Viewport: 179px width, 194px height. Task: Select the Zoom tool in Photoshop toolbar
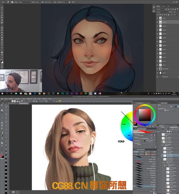pyautogui.click(x=2, y=55)
